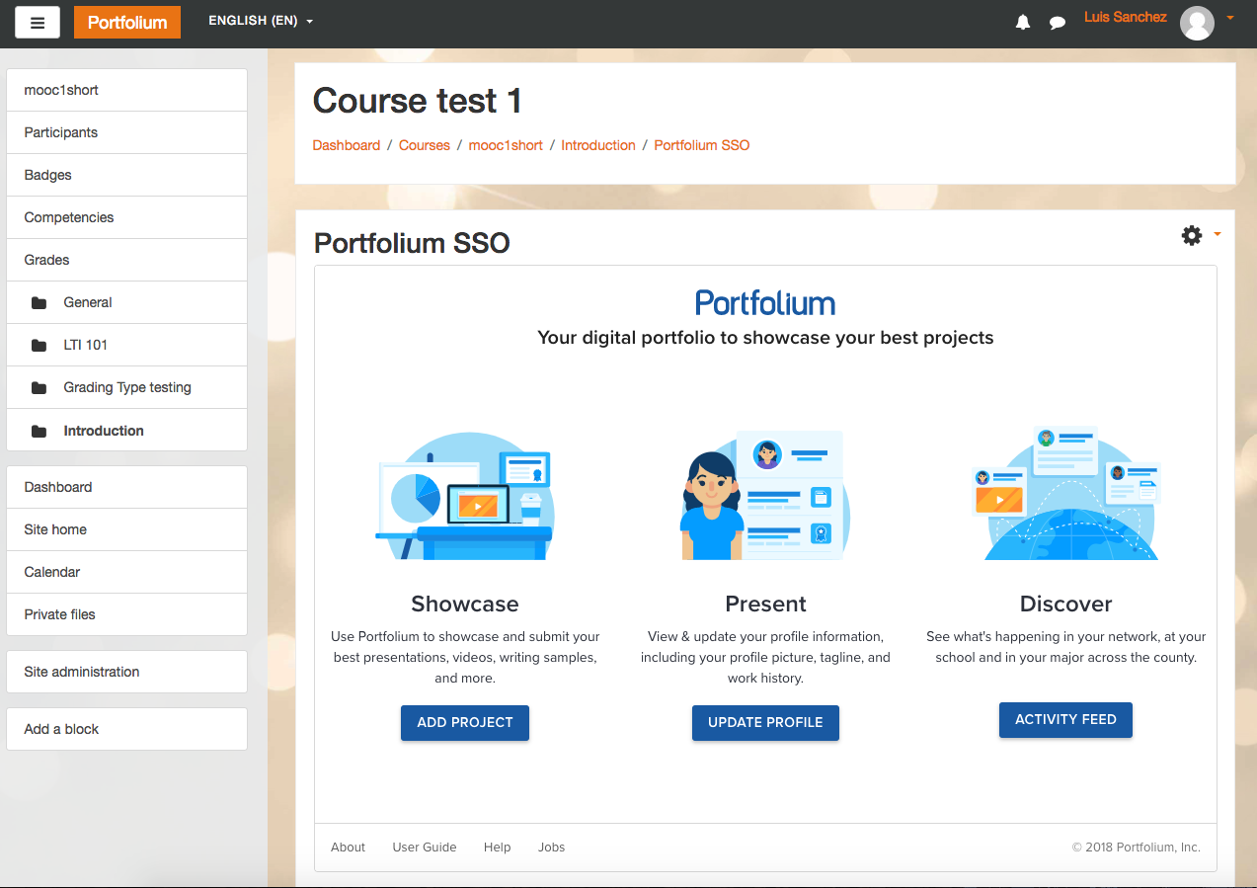The width and height of the screenshot is (1257, 888).
Task: Click the Discover globe illustration
Action: click(1066, 494)
